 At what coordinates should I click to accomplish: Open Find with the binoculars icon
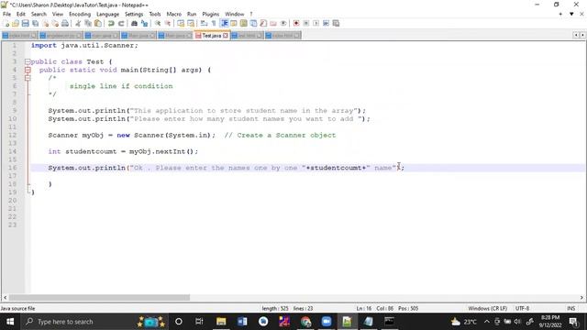[134, 23]
